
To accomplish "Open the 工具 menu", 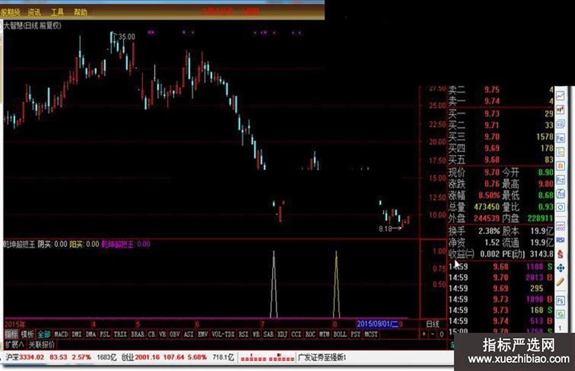I will (x=57, y=12).
